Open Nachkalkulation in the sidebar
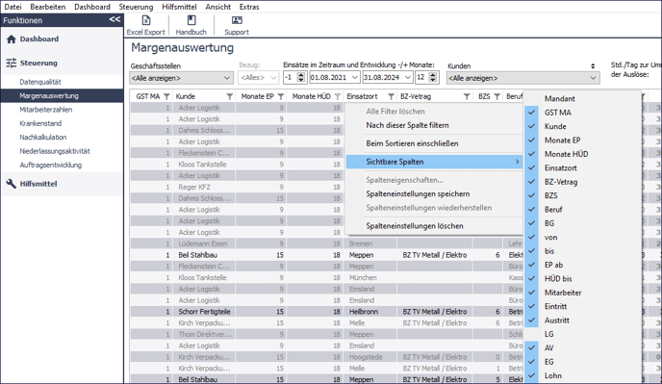This screenshot has width=662, height=384. (43, 138)
